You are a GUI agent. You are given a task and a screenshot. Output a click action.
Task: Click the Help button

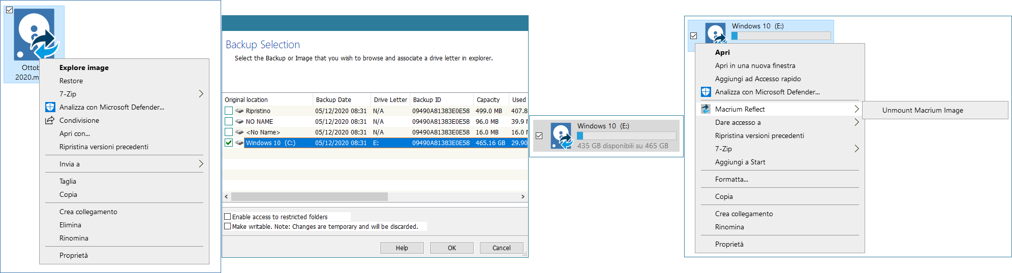point(402,248)
